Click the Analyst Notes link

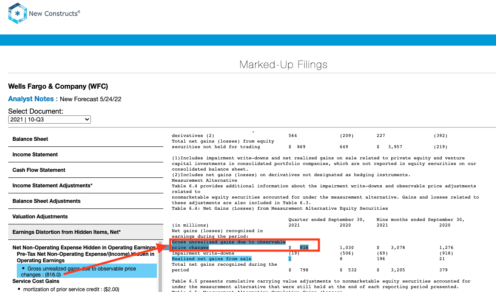coord(33,99)
